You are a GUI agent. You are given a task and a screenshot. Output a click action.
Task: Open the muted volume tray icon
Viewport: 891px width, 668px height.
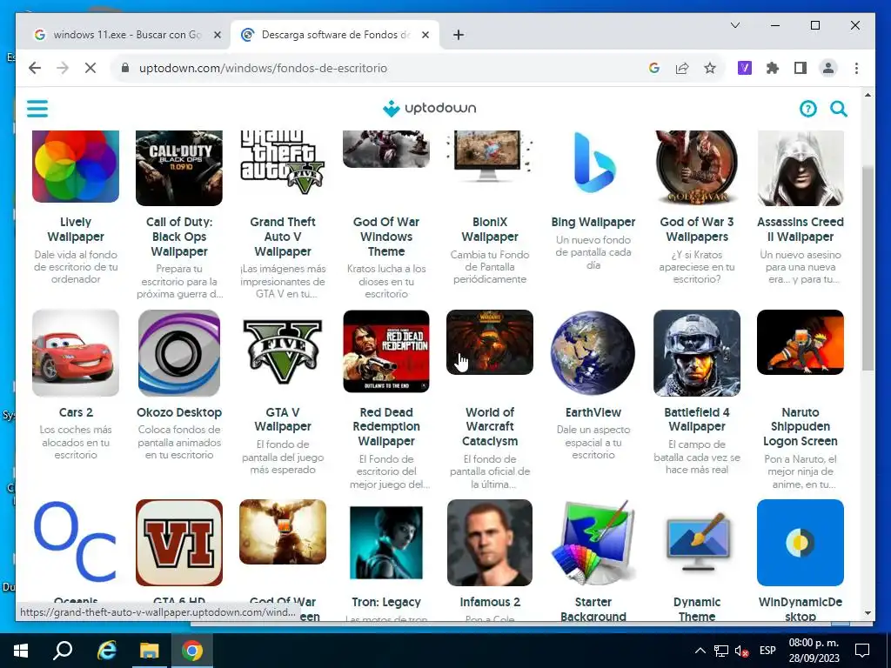[741, 651]
